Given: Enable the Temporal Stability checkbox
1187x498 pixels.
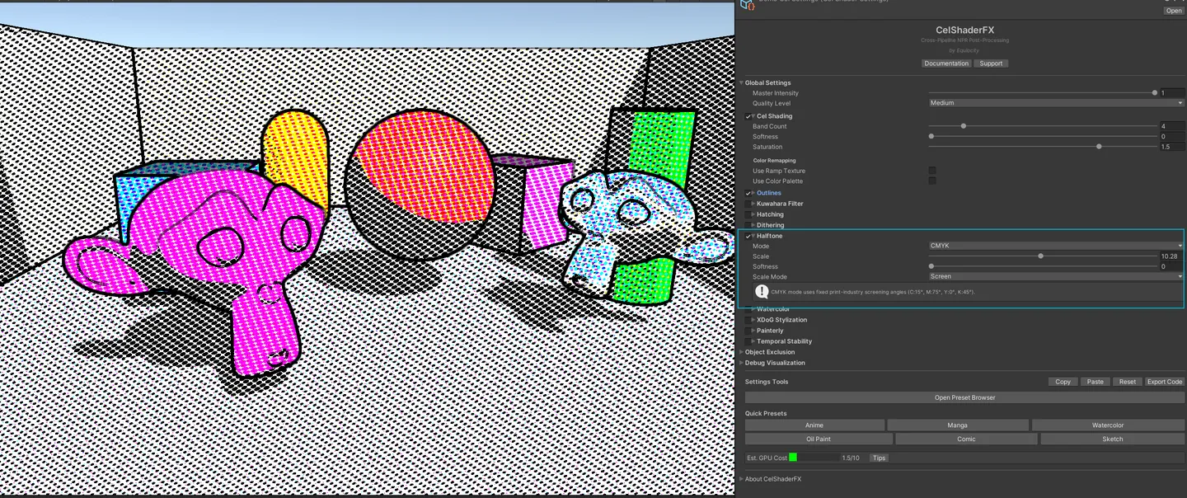Looking at the screenshot, I should coord(748,341).
